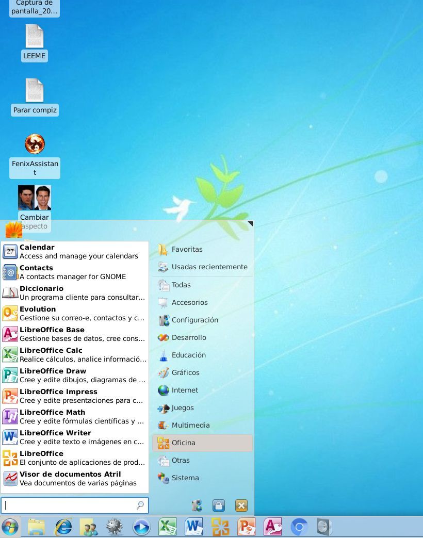Select the Favoritas category
The image size is (423, 538).
click(202, 250)
